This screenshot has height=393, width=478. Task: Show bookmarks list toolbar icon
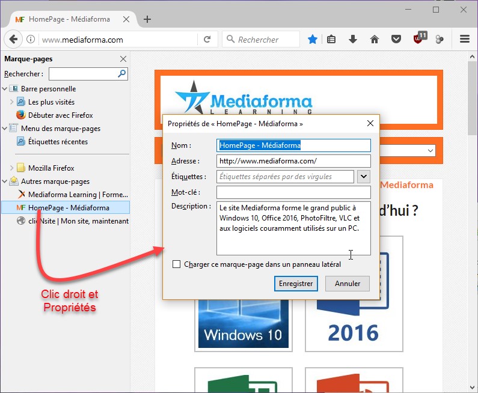click(x=331, y=39)
